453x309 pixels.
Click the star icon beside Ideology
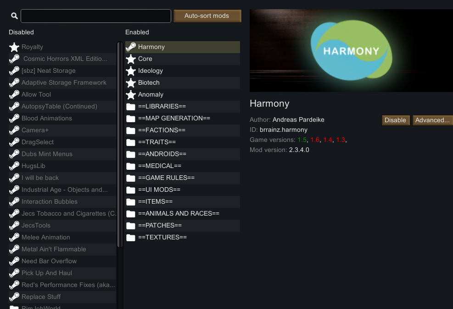pos(131,71)
